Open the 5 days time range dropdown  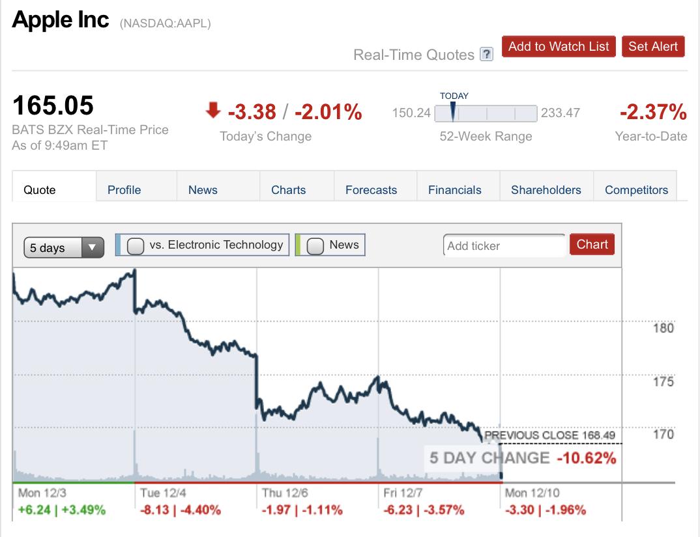click(x=63, y=247)
